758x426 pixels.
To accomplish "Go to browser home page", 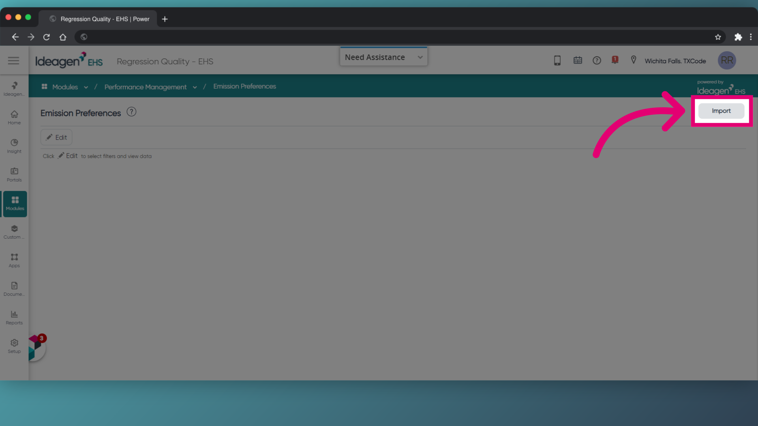I will (63, 37).
